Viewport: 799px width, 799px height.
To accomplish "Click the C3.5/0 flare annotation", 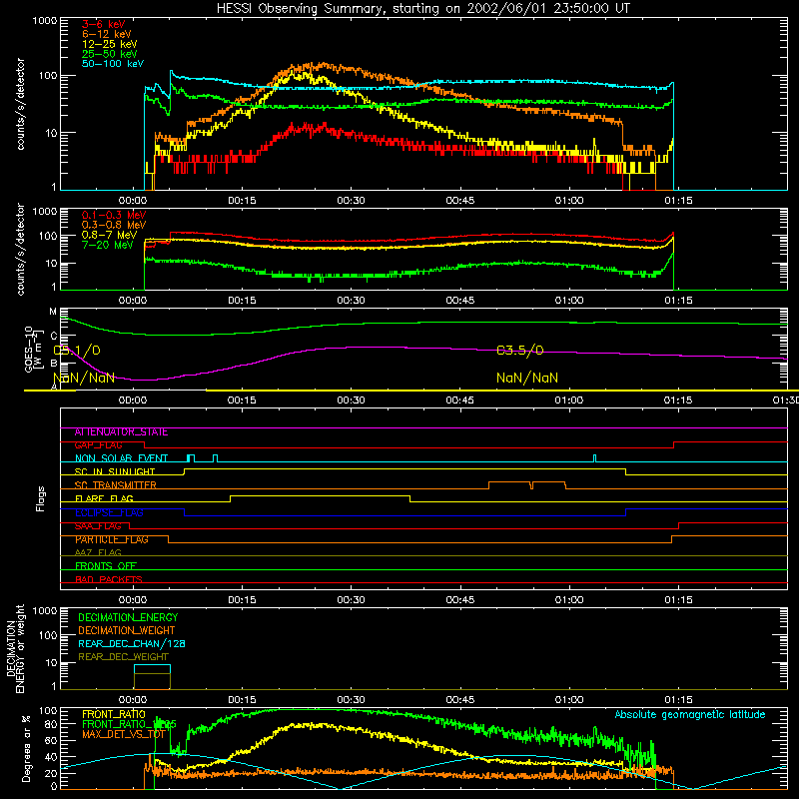I will 519,351.
